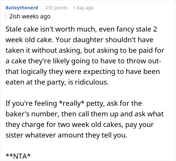This screenshot has width=176, height=161.
Task: Open the '1 day ago' timestamp permalink
Action: pyautogui.click(x=83, y=8)
